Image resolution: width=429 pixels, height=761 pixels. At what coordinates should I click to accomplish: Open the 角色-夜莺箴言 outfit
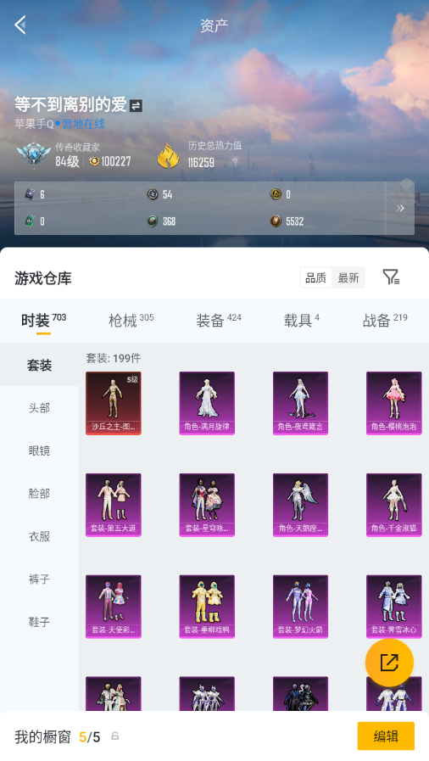[300, 403]
